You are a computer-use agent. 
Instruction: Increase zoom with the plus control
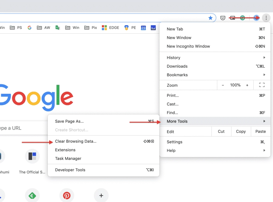coord(247,85)
